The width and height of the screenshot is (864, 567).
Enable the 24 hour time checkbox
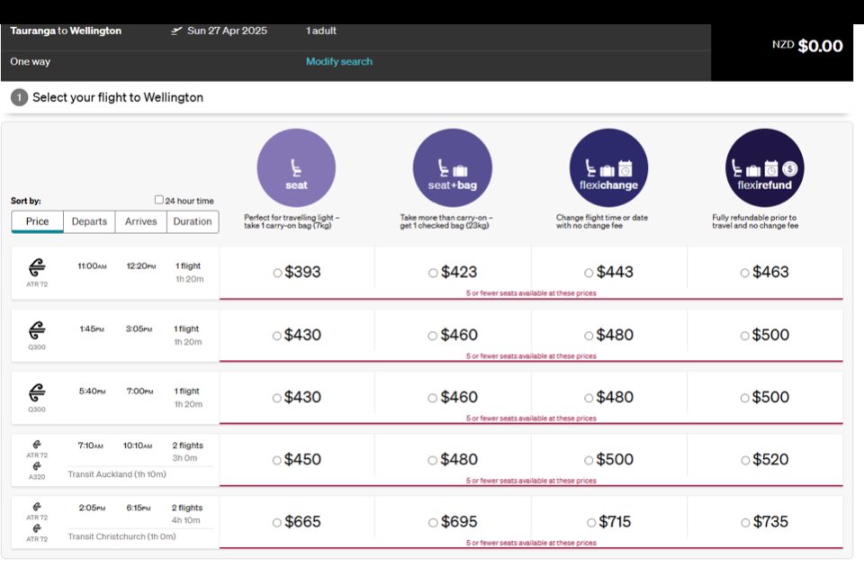158,200
